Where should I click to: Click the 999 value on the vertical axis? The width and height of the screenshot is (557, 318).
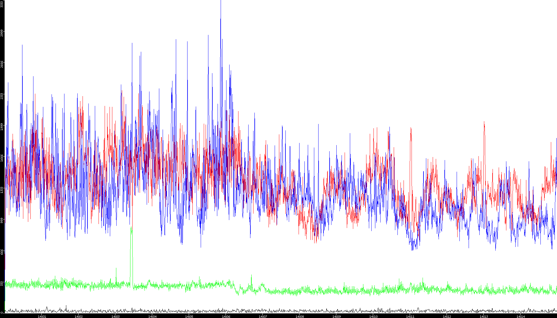click(2, 220)
